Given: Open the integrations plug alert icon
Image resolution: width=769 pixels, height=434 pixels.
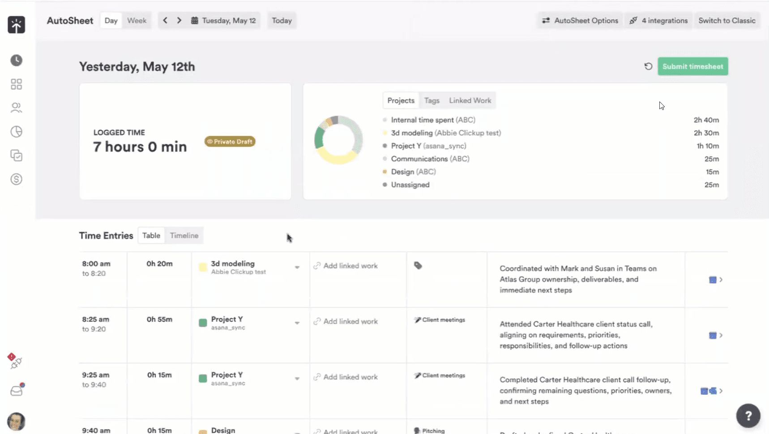Looking at the screenshot, I should point(15,361).
